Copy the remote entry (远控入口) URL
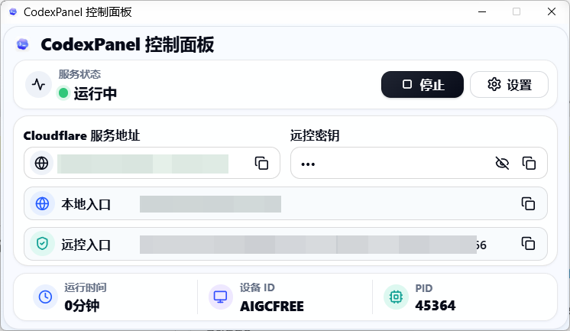Image resolution: width=570 pixels, height=331 pixels. (528, 244)
